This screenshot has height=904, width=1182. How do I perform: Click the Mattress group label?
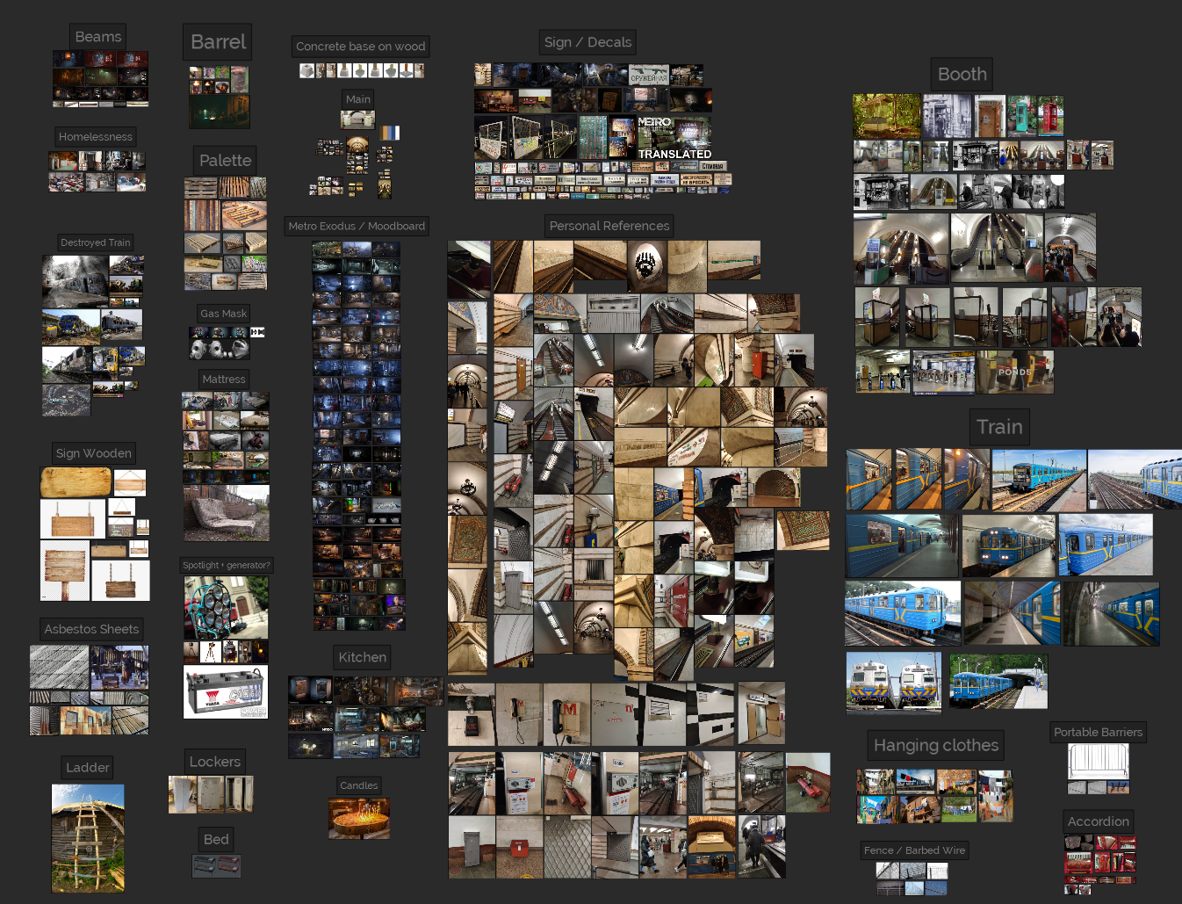pos(224,380)
